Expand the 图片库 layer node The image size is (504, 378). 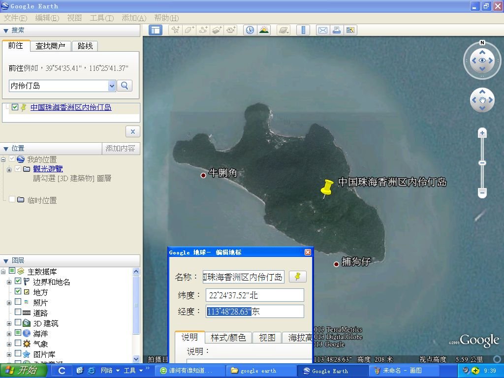pos(9,354)
